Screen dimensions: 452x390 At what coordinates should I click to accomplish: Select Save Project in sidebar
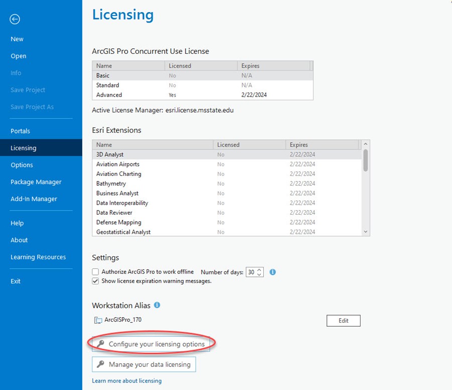pyautogui.click(x=28, y=90)
